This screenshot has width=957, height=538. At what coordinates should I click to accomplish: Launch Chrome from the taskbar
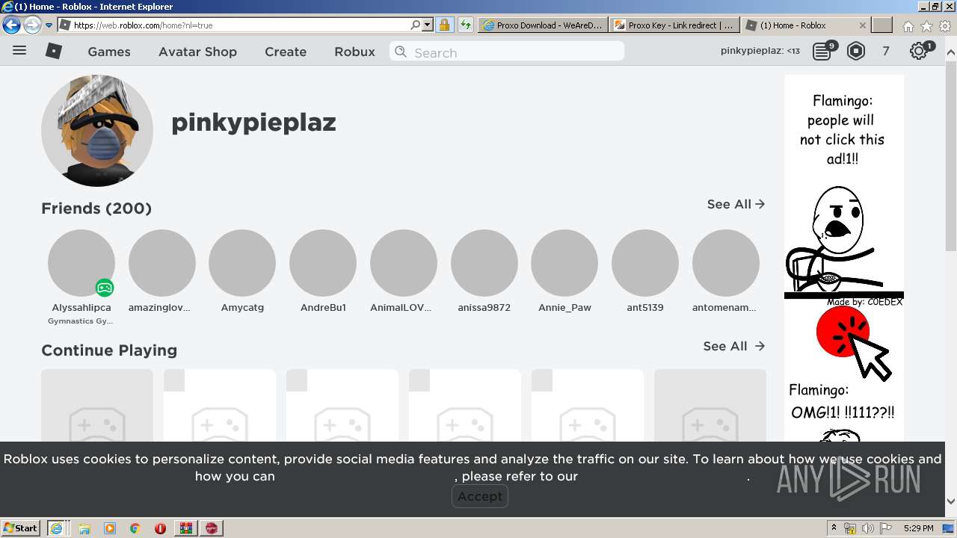135,528
